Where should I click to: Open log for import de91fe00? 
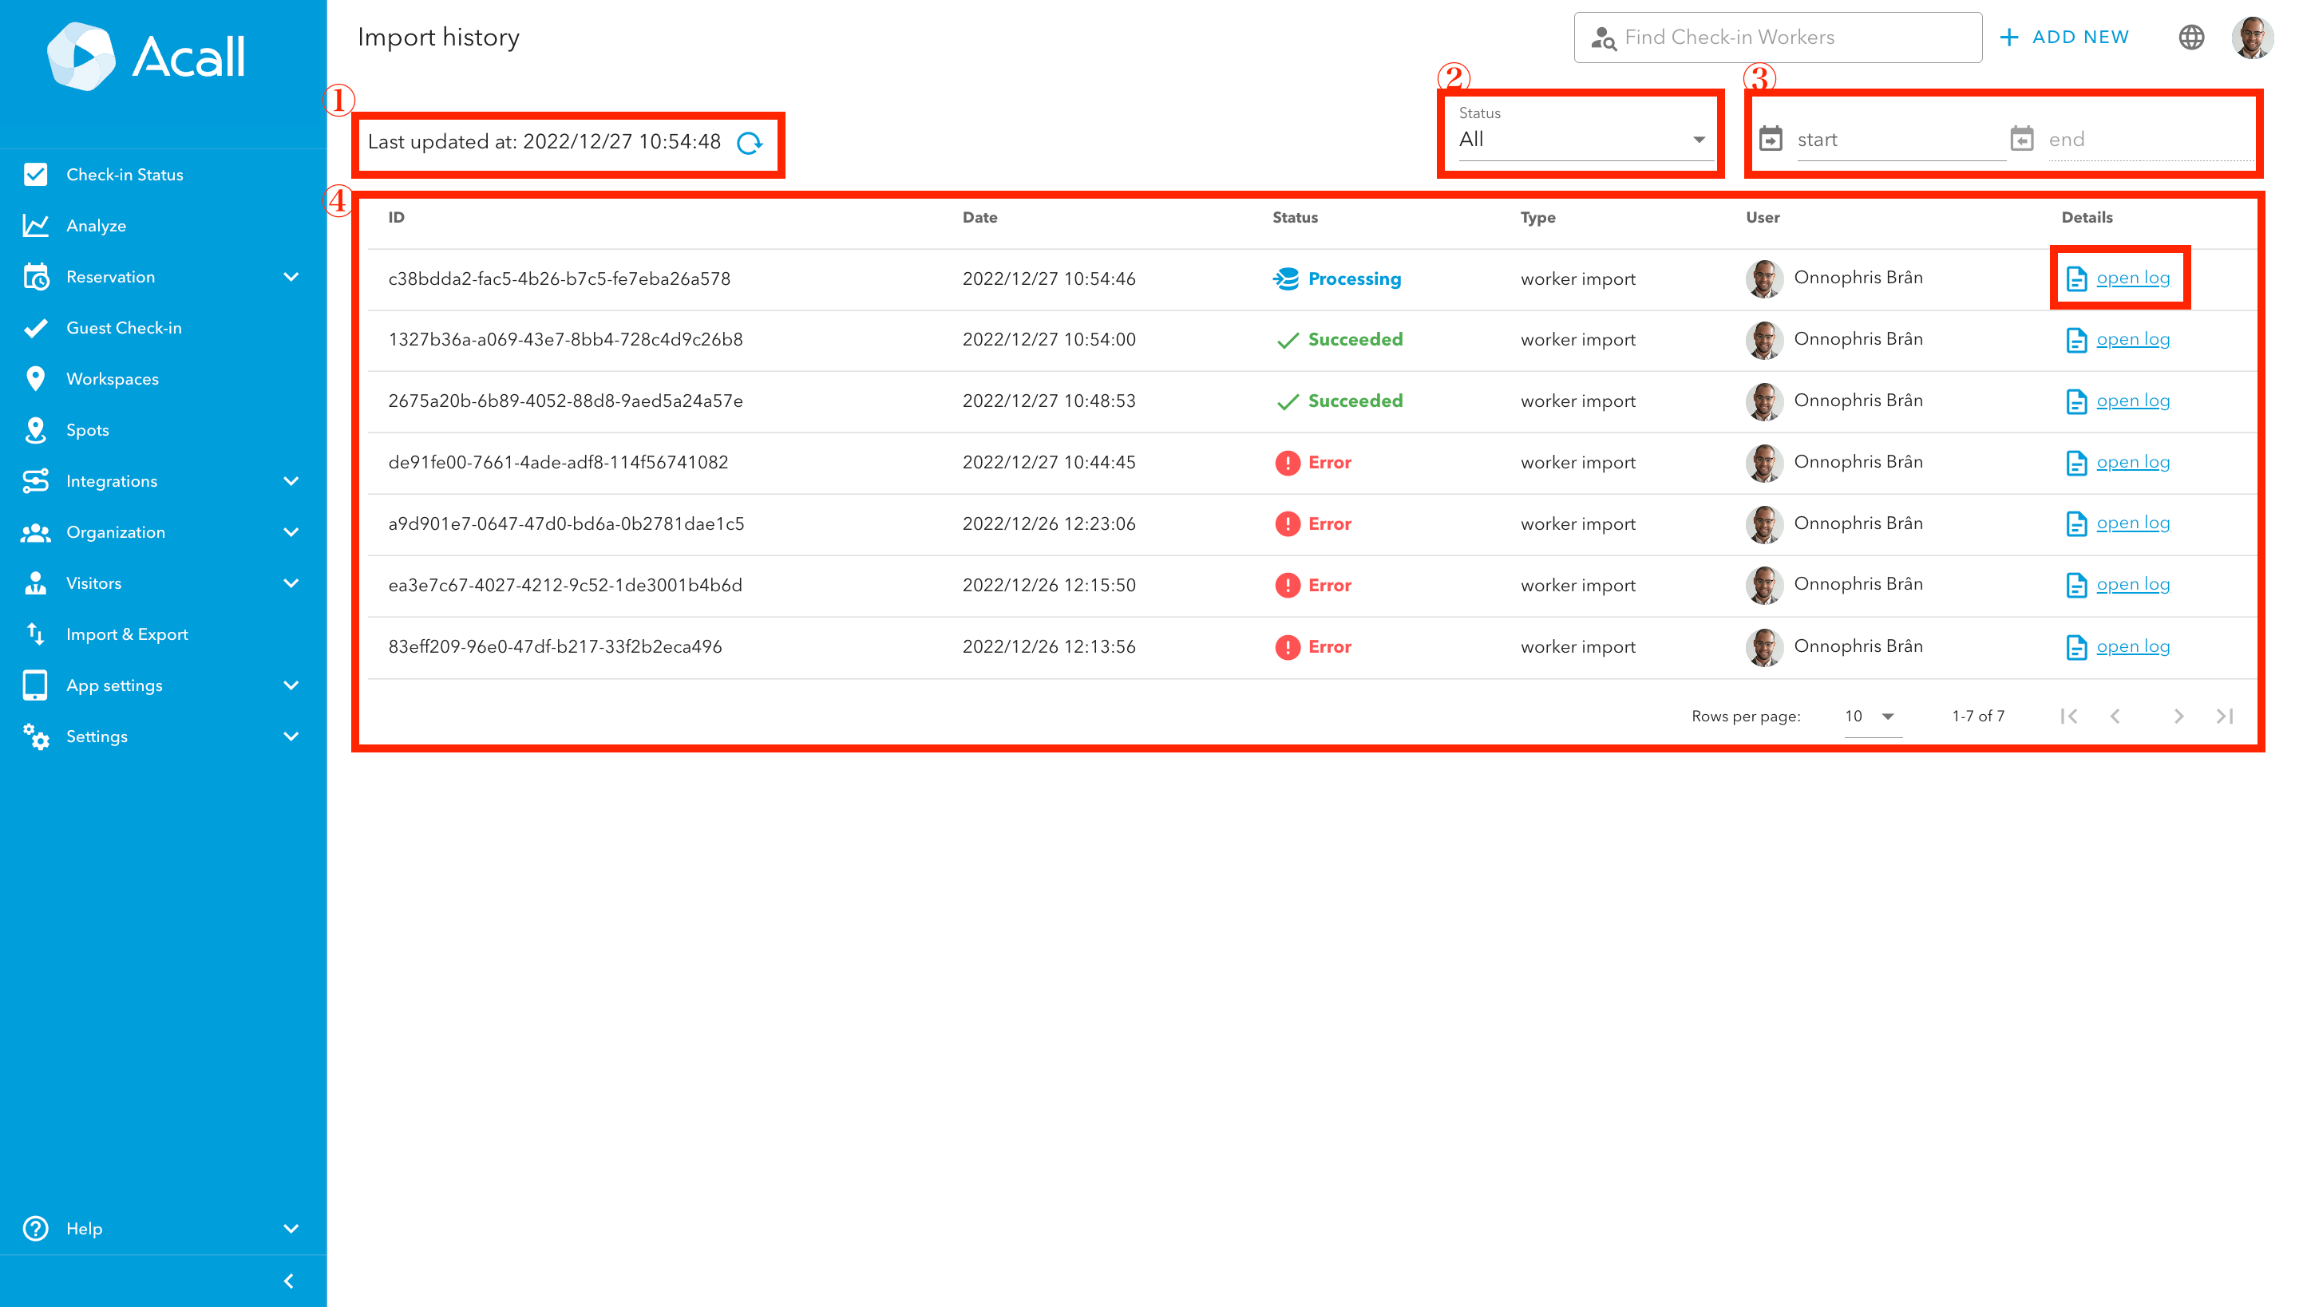(x=2133, y=462)
